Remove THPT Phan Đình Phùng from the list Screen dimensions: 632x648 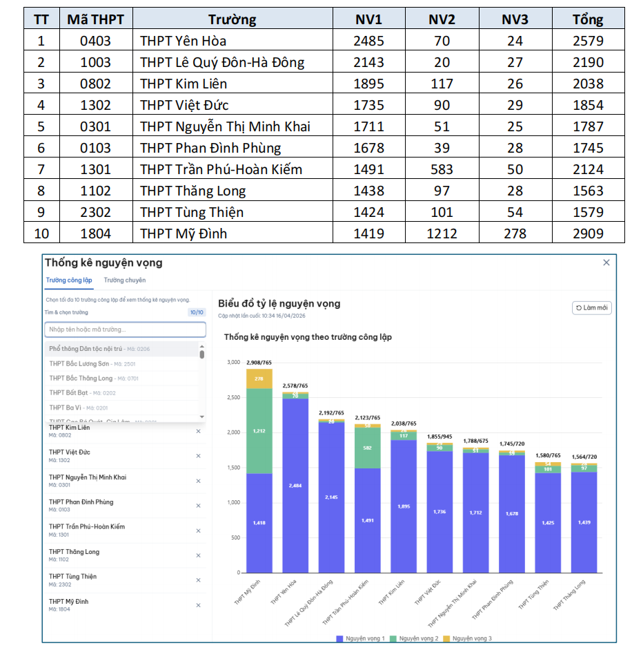point(198,506)
